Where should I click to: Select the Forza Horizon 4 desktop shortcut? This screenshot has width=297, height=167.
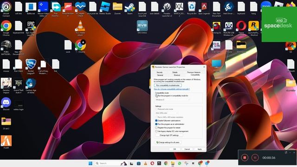(x=68, y=8)
